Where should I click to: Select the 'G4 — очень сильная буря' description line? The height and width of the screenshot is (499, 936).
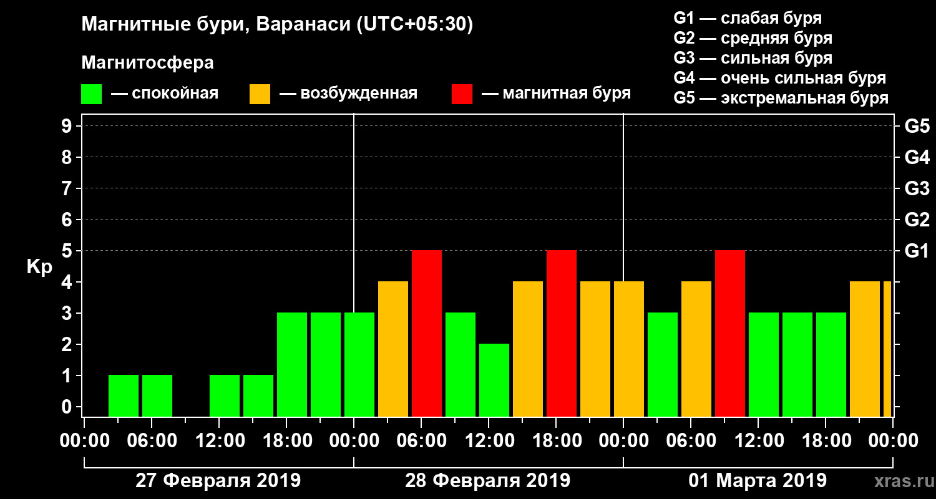[x=779, y=79]
